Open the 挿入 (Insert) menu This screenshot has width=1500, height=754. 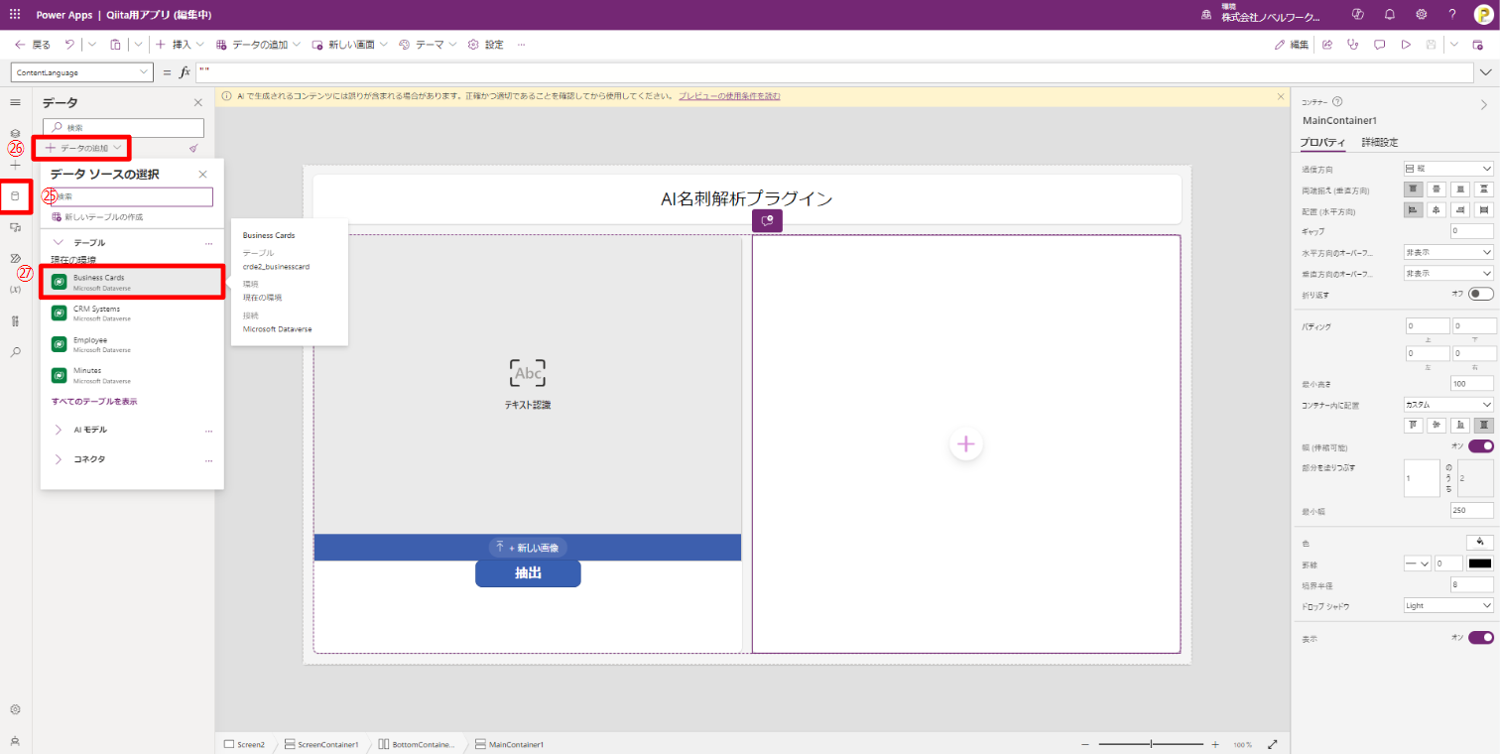[x=180, y=45]
